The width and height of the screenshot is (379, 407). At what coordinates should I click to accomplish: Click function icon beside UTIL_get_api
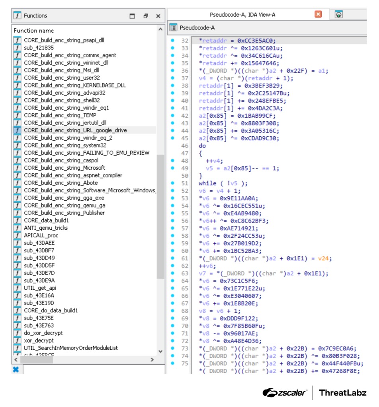pos(17,288)
